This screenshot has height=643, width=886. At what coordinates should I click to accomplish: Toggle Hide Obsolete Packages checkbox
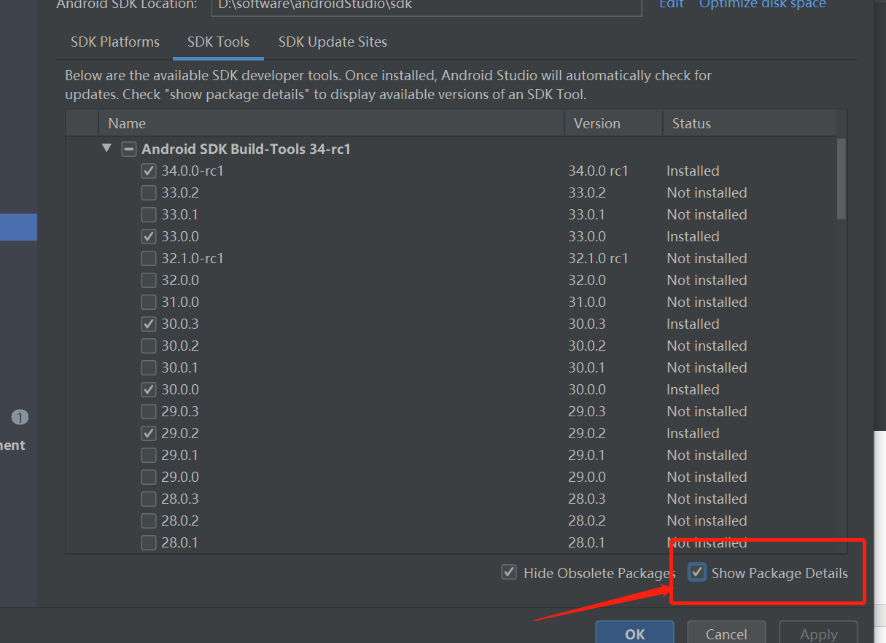(509, 572)
